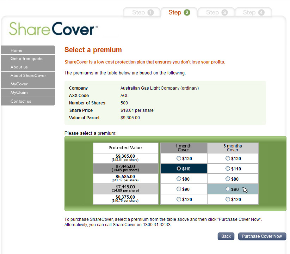The width and height of the screenshot is (290, 254).
Task: Go to MyCover
Action: [x=28, y=84]
